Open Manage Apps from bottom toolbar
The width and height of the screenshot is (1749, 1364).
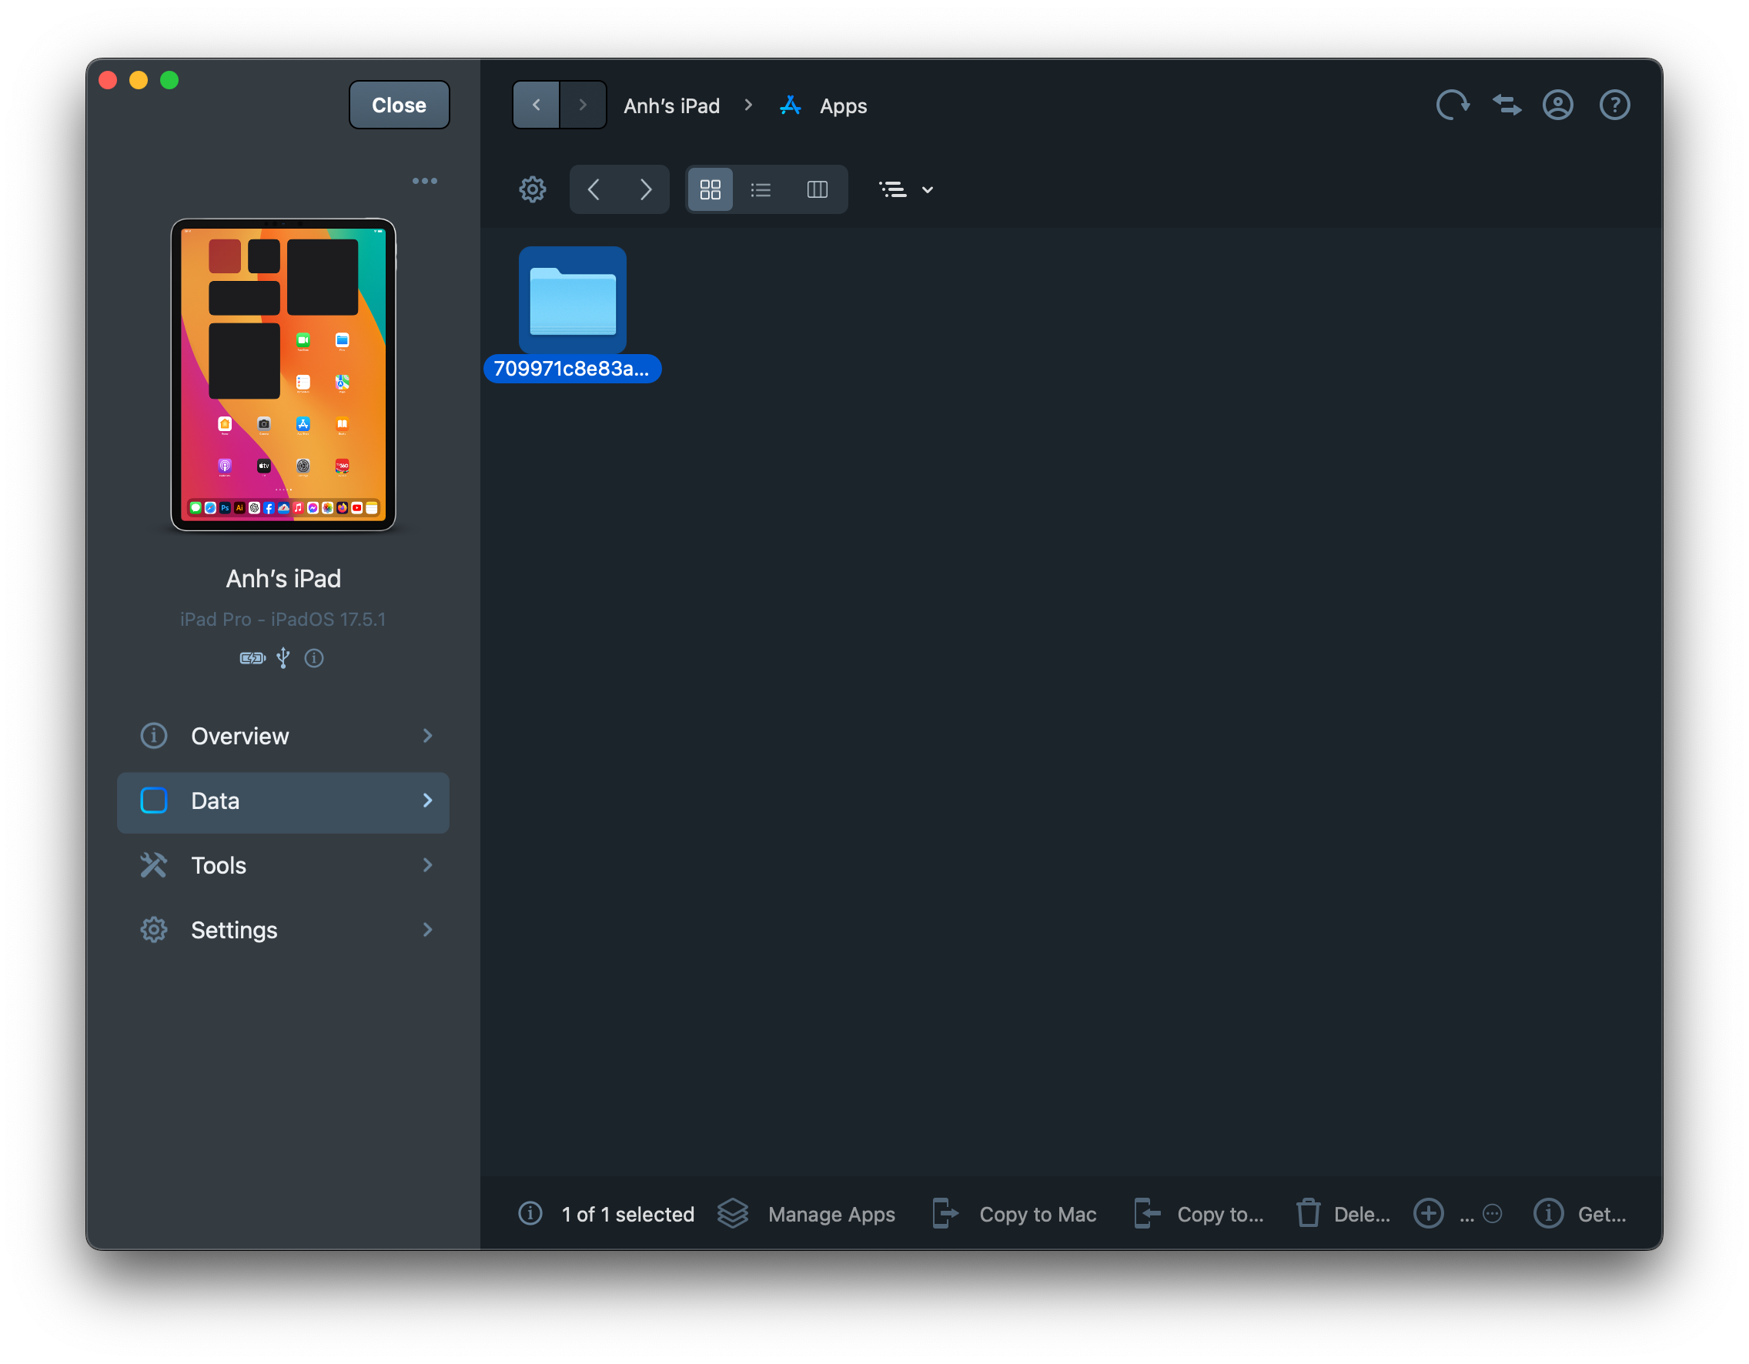pyautogui.click(x=831, y=1213)
